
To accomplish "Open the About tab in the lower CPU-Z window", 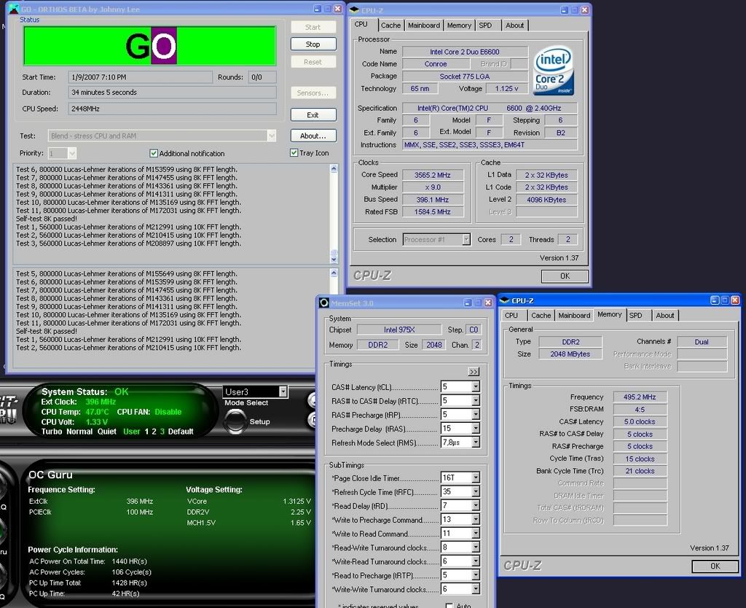I will [664, 315].
